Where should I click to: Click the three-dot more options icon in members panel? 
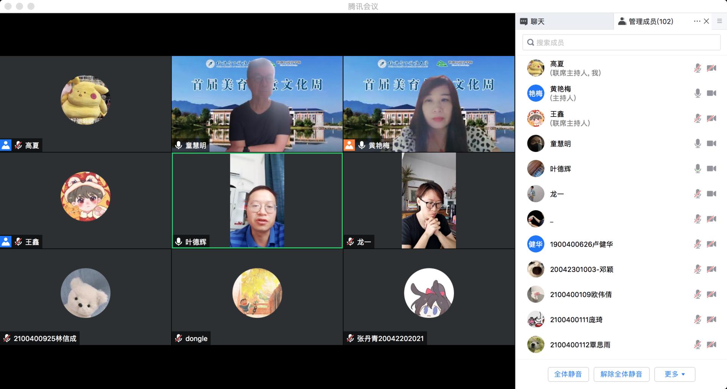pyautogui.click(x=697, y=22)
